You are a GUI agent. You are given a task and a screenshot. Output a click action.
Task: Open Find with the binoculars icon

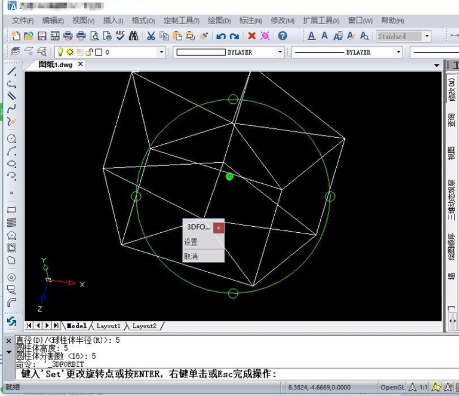134,36
